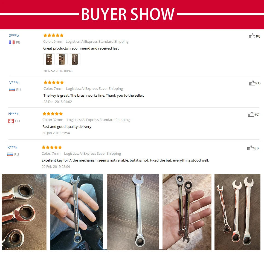View photo of three wrenches side-by-side
Screen dimensions: 264x253
pos(237,212)
